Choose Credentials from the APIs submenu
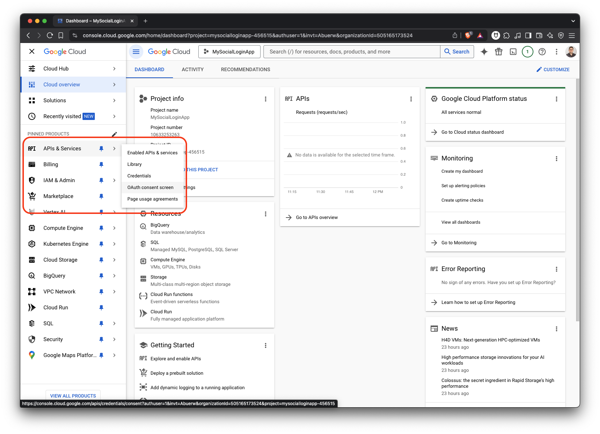 pos(152,176)
